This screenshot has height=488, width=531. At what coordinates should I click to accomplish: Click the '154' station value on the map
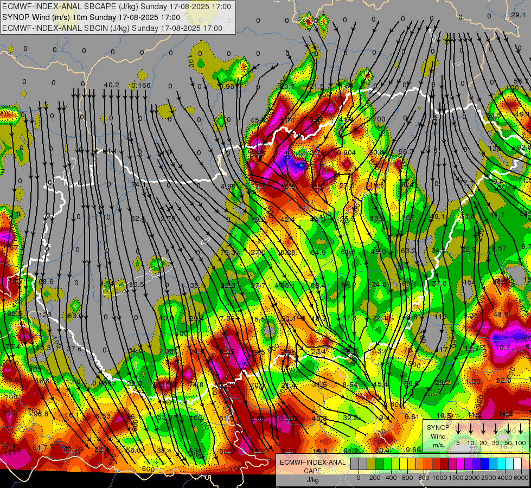pyautogui.click(x=470, y=282)
